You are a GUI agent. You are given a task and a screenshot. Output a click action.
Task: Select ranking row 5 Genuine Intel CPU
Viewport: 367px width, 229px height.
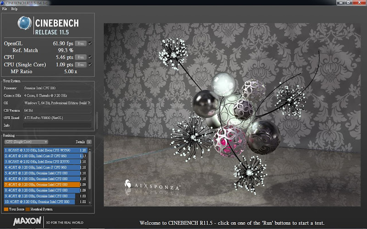click(45, 173)
